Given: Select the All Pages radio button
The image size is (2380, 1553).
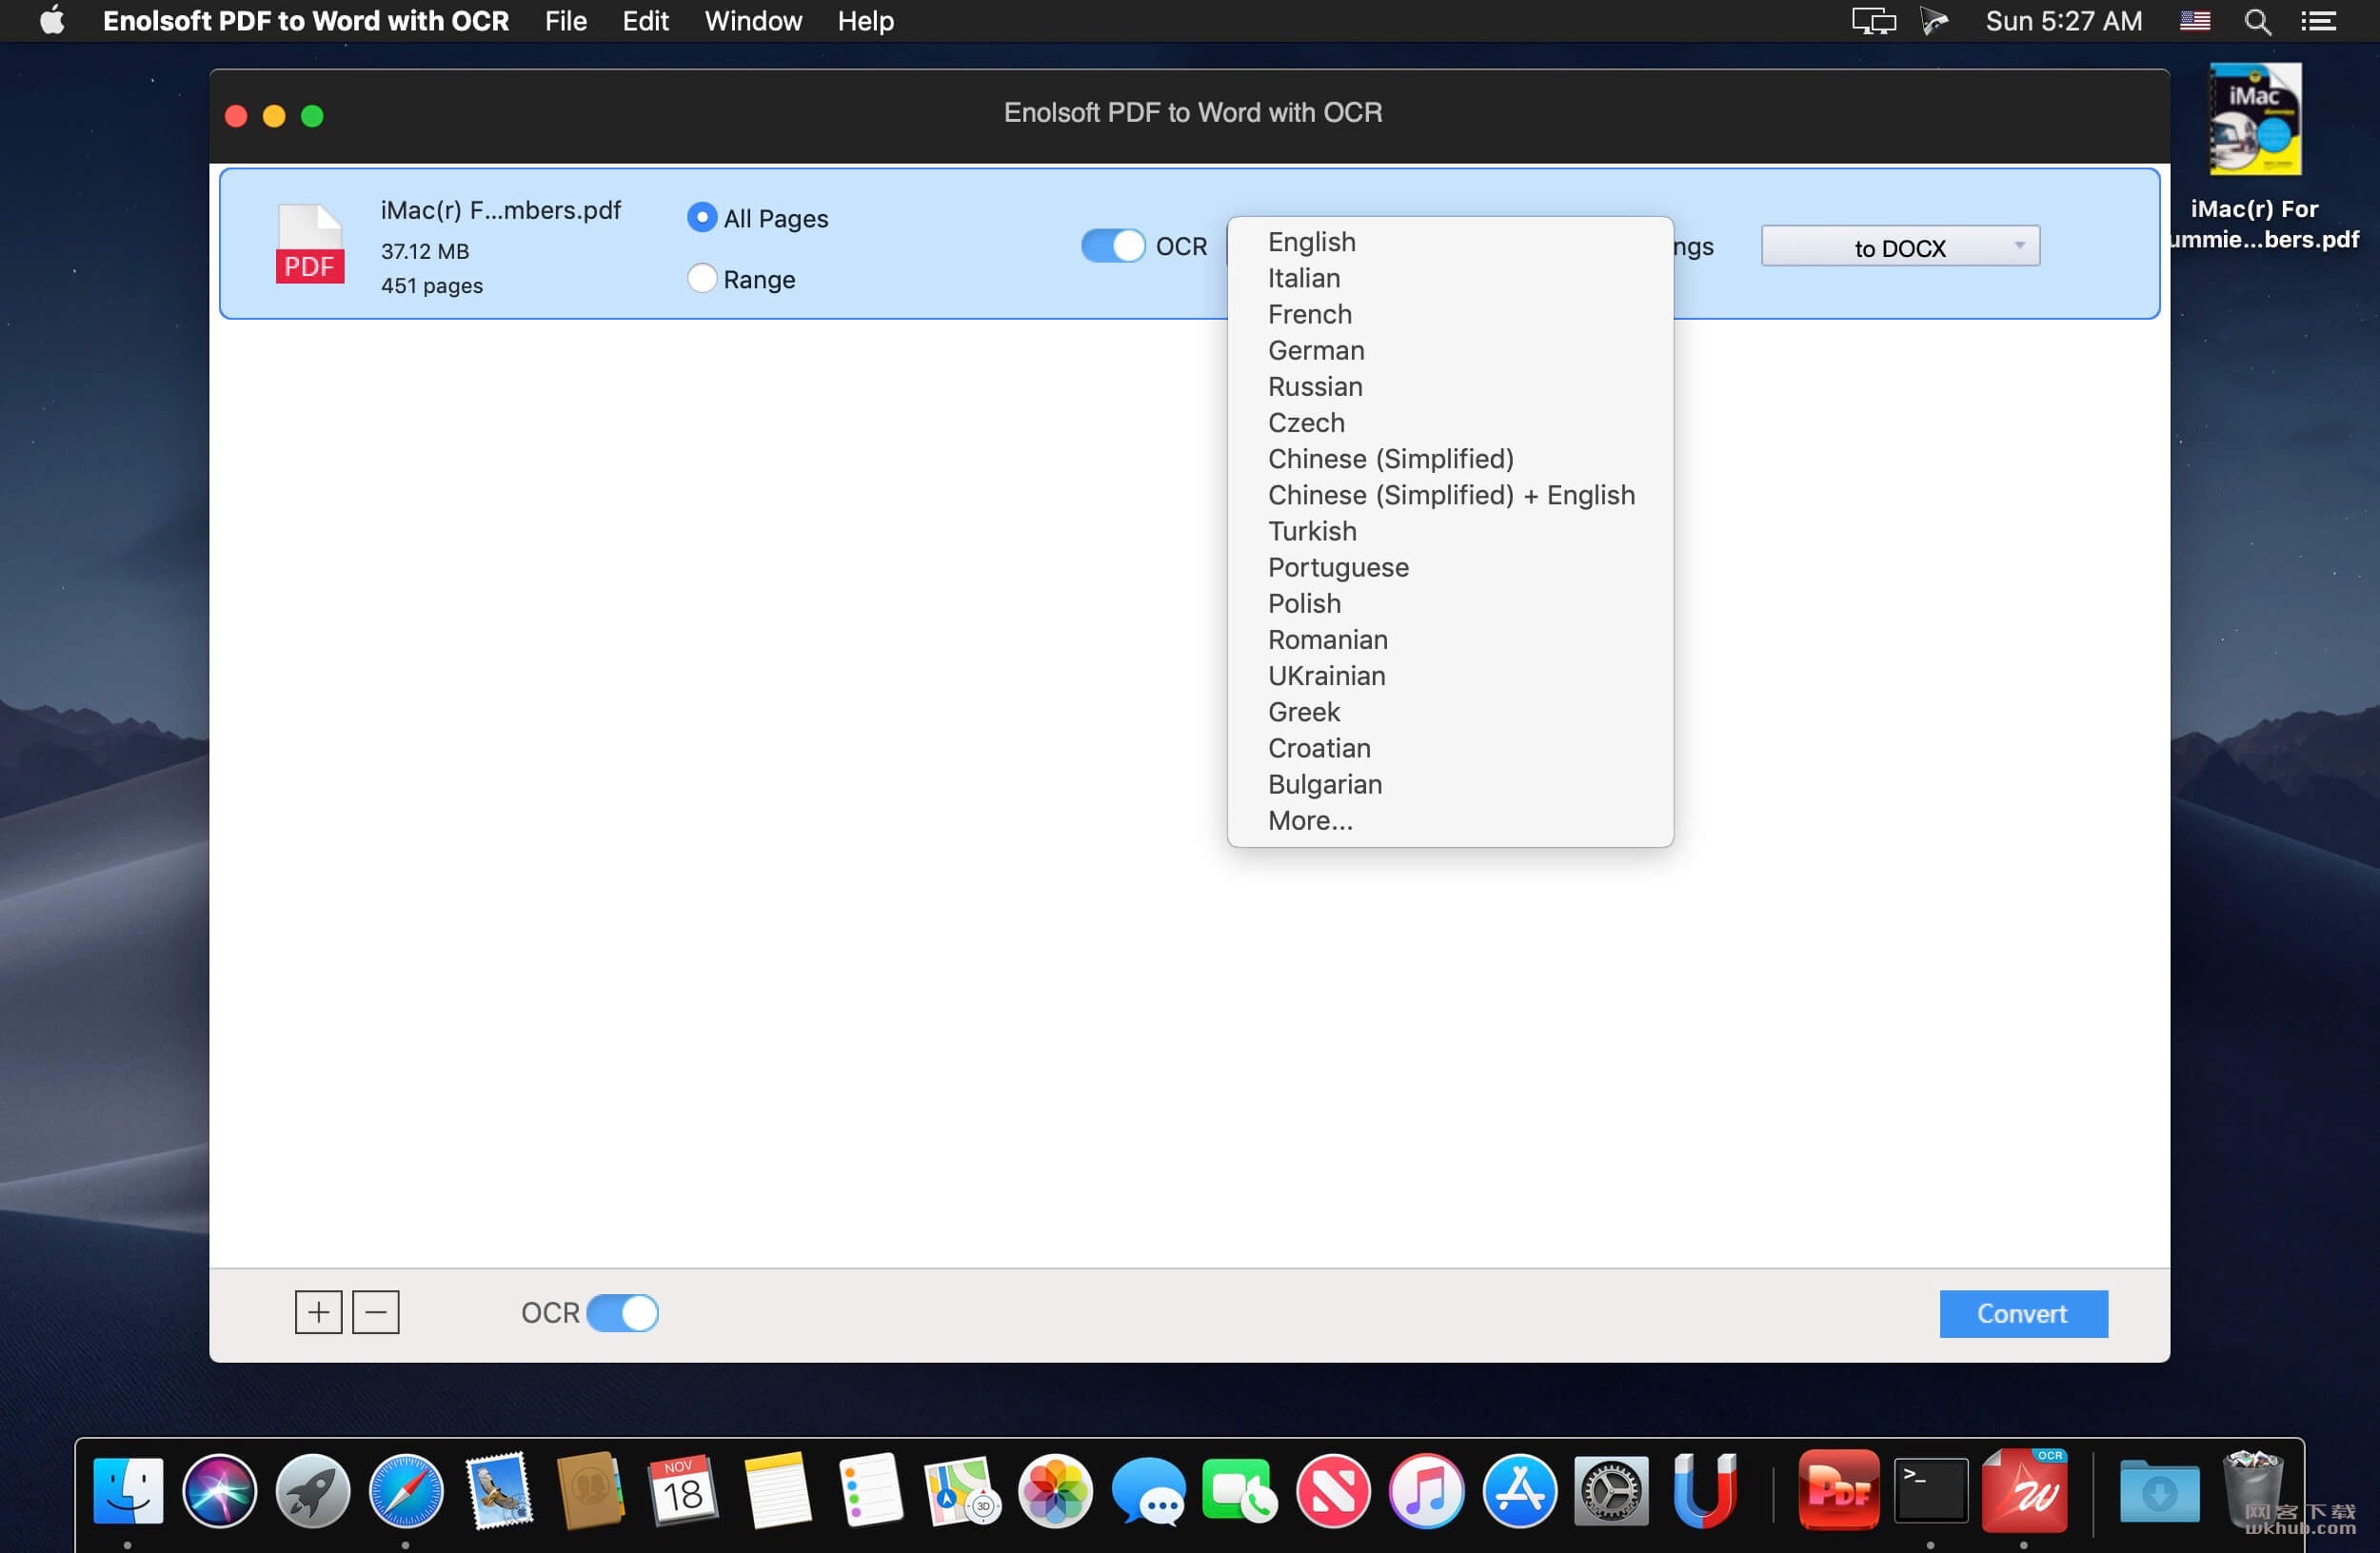Looking at the screenshot, I should (702, 217).
